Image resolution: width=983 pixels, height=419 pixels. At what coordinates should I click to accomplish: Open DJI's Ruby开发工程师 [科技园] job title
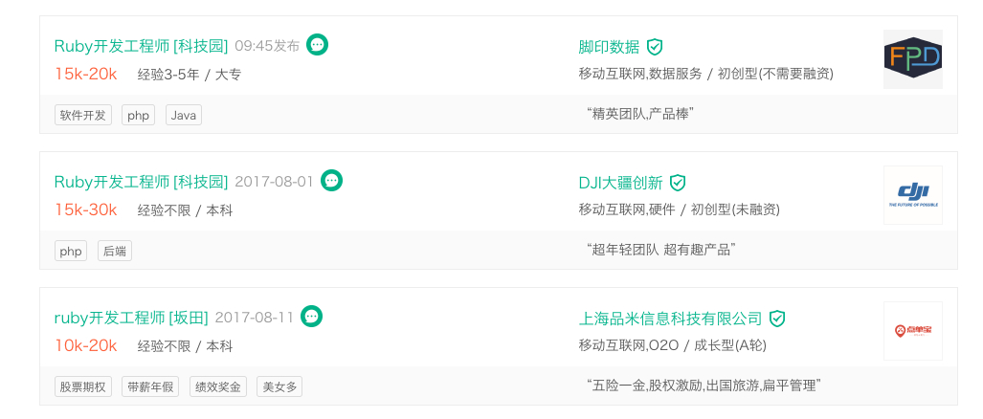(141, 182)
